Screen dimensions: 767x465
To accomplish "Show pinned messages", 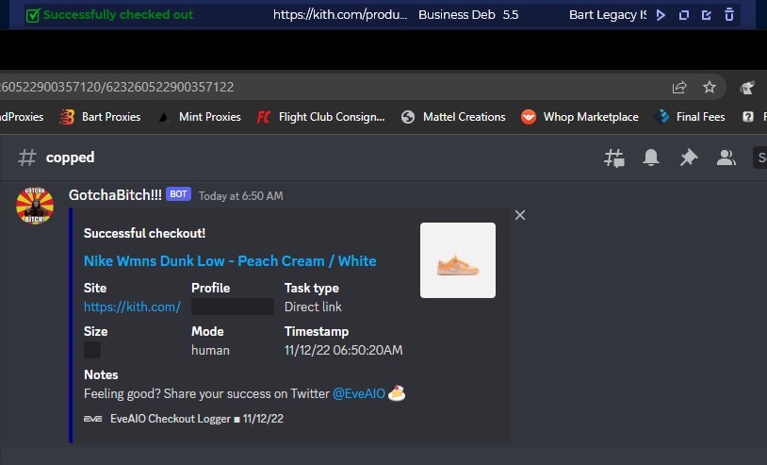I will [689, 158].
